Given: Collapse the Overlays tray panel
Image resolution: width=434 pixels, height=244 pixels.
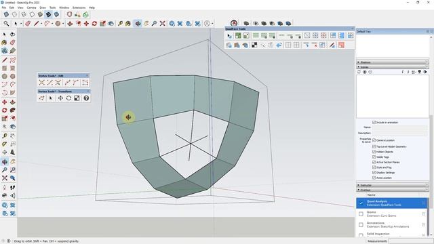Looking at the screenshot, I should (392, 190).
